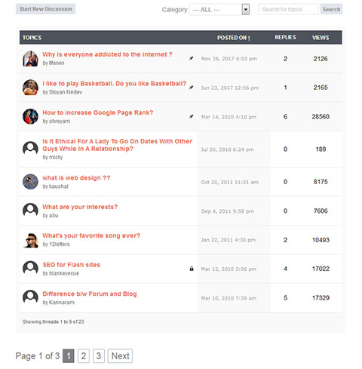Open the What are your interests thread
Screen dimensions: 362x369
(x=80, y=207)
